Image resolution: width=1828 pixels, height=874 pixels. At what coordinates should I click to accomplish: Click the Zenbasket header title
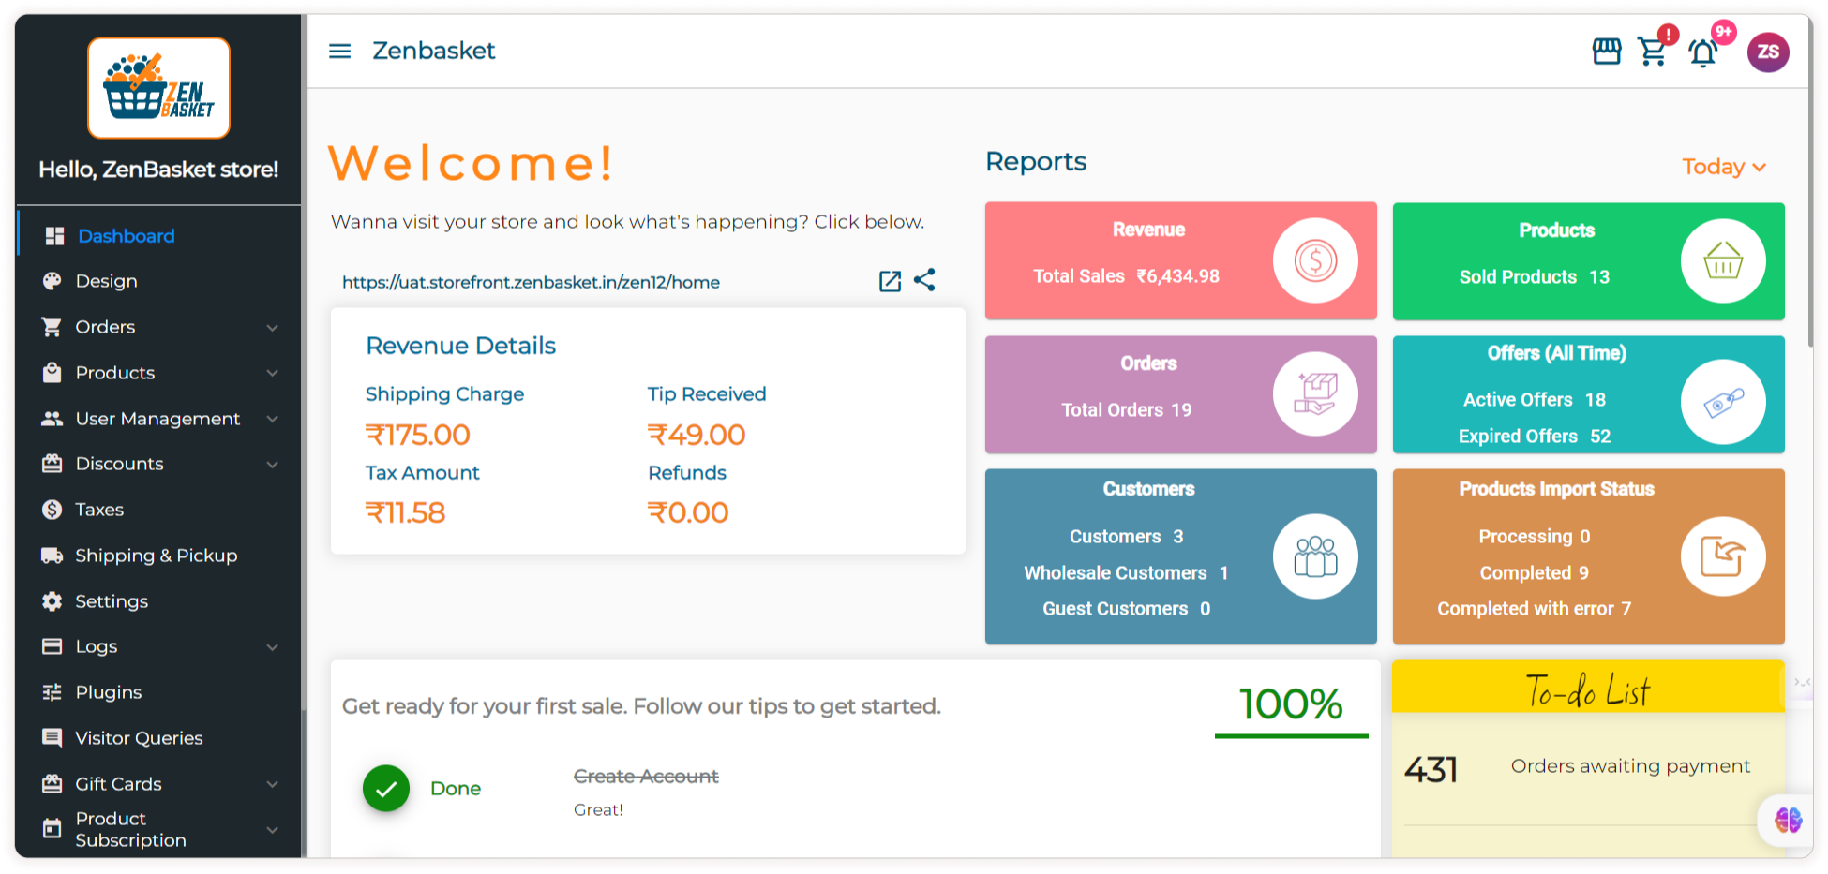point(433,51)
